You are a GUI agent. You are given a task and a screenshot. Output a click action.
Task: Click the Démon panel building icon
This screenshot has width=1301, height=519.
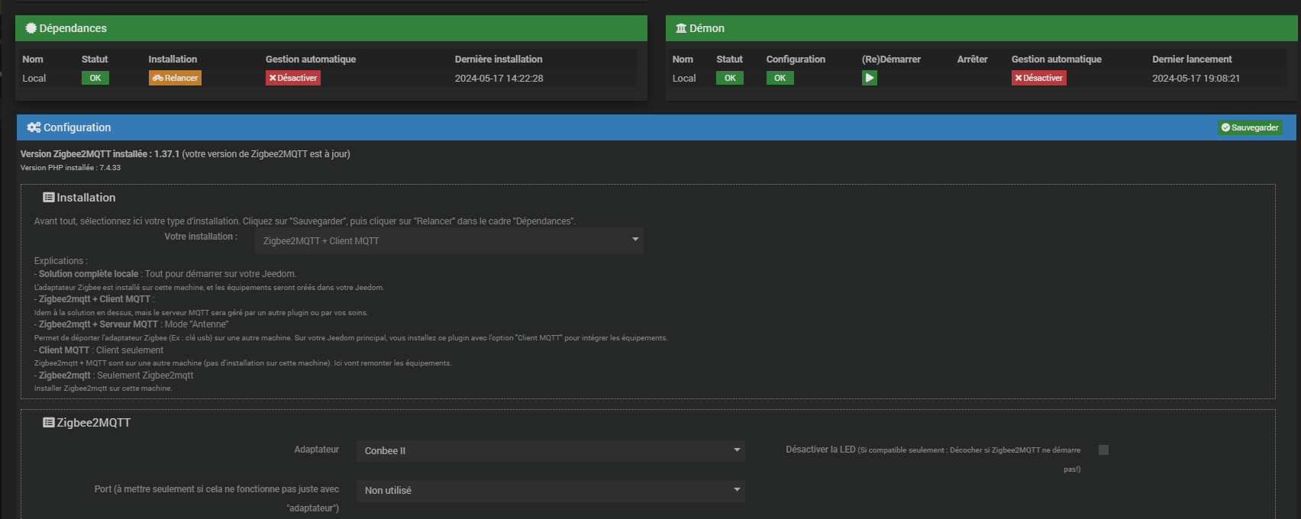[x=681, y=28]
